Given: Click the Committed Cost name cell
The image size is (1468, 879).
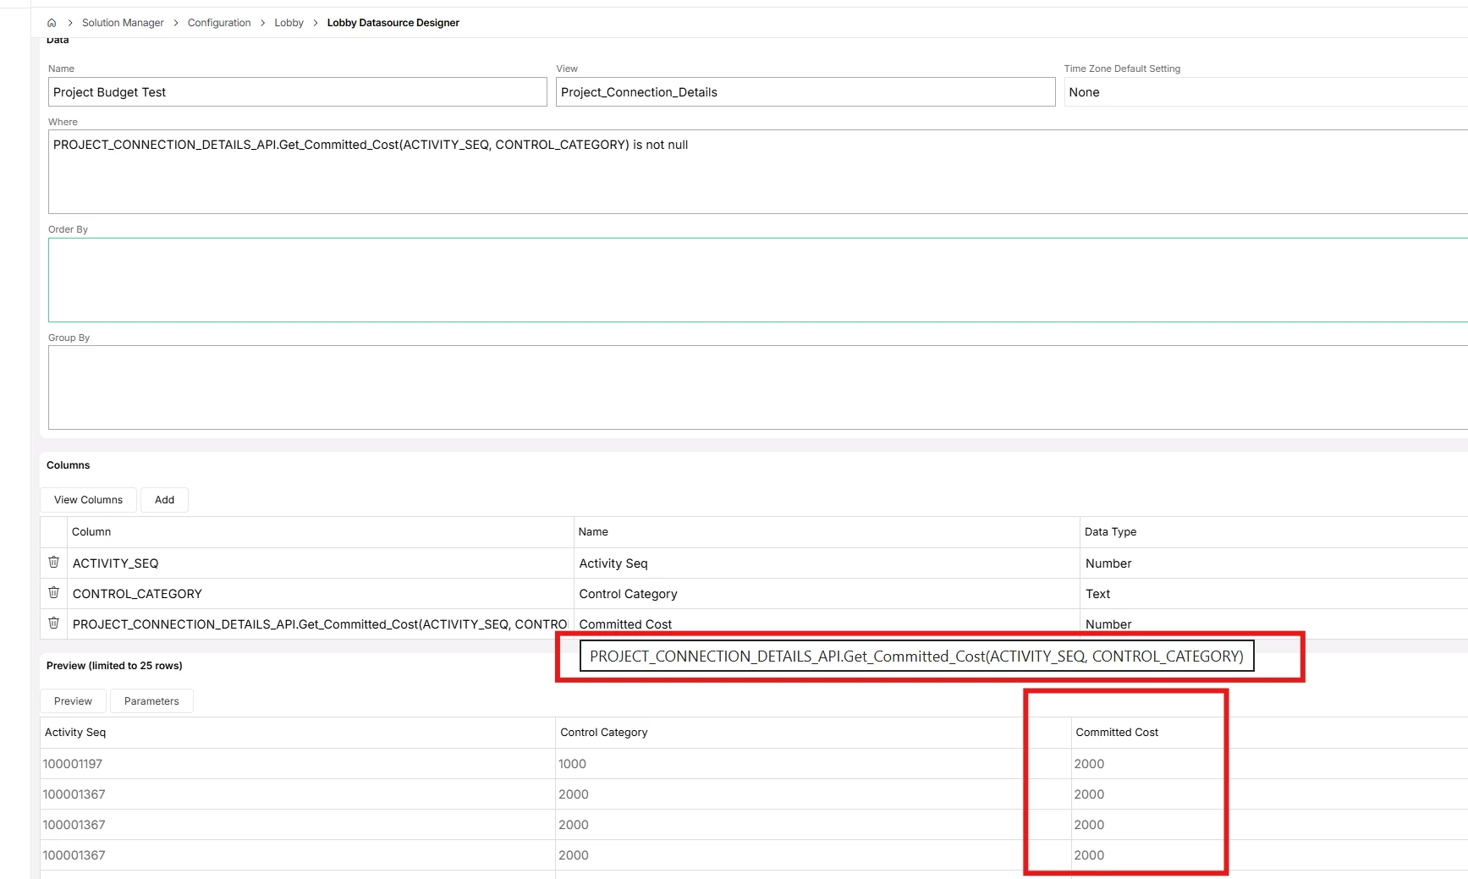Looking at the screenshot, I should coord(827,624).
